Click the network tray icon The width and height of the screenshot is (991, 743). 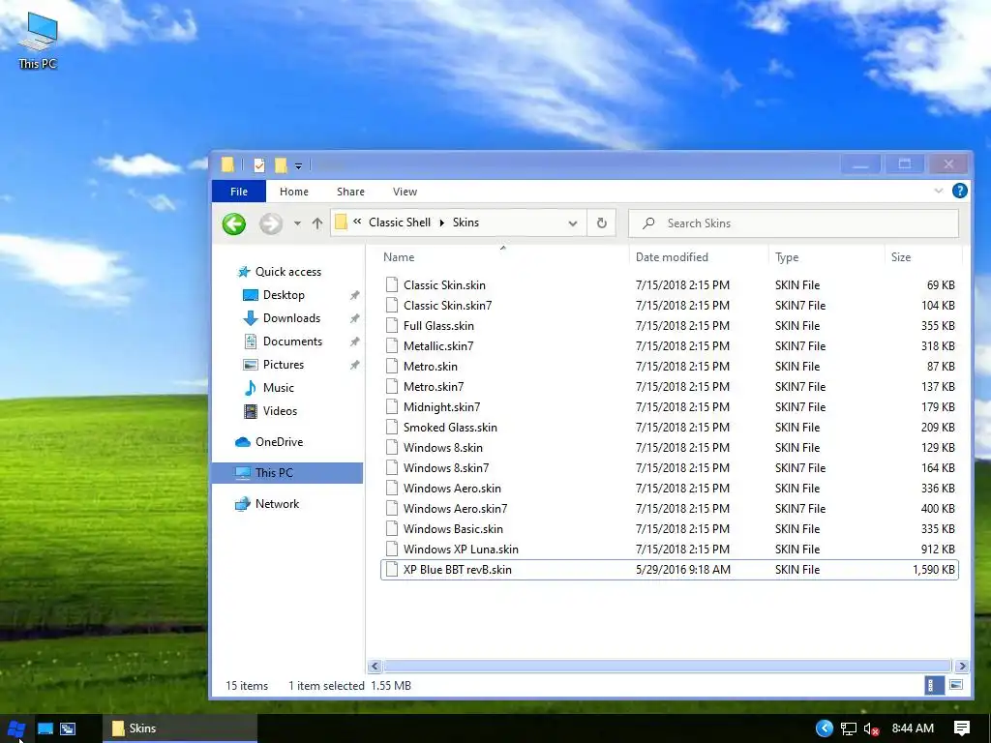point(849,729)
